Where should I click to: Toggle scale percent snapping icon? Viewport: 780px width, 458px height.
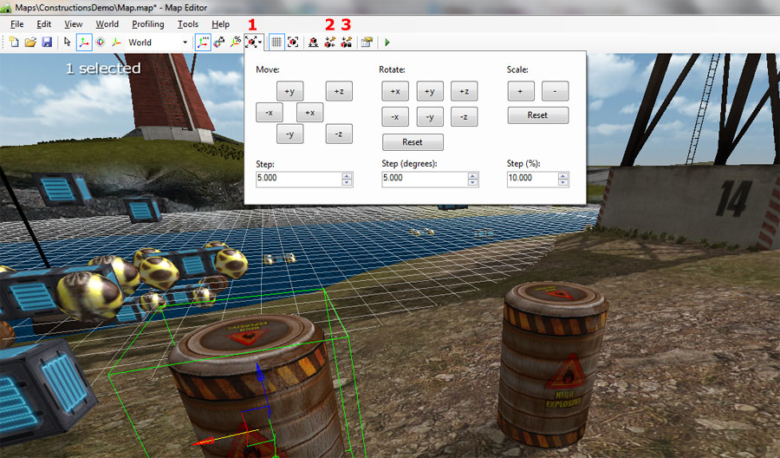coord(235,43)
